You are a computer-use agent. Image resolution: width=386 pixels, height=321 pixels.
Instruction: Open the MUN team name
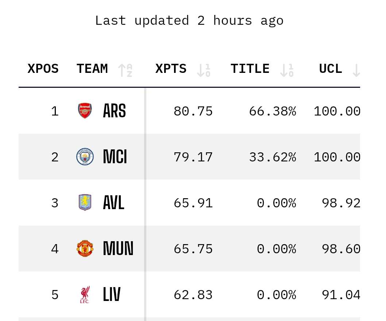click(118, 248)
